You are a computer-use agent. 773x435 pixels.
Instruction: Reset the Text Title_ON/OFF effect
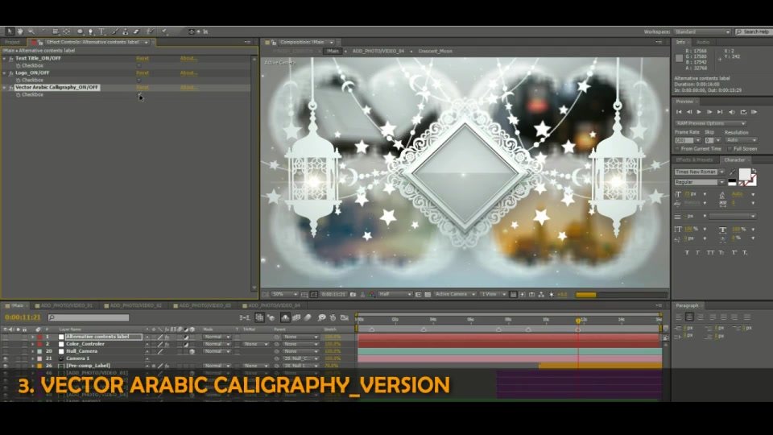click(x=143, y=59)
